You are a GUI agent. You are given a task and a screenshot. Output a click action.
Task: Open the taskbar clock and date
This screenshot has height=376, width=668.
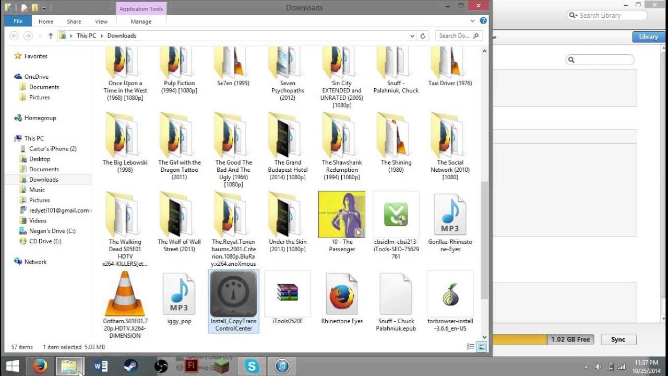click(646, 367)
